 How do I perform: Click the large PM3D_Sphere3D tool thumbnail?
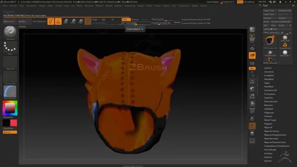[x=270, y=42]
